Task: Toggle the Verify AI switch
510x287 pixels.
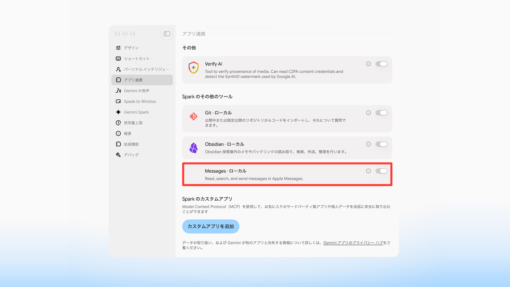Action: 381,64
